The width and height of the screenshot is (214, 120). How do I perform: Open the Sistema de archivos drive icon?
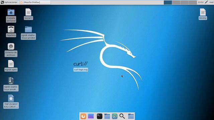point(11,47)
